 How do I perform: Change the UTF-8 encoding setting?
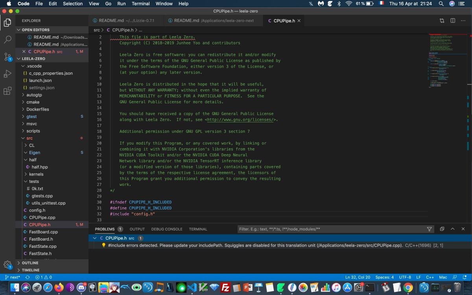pyautogui.click(x=405, y=277)
